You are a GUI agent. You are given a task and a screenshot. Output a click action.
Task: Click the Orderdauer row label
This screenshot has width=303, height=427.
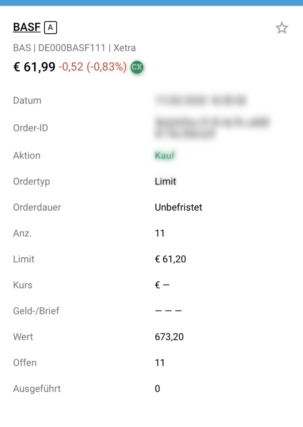(x=37, y=207)
